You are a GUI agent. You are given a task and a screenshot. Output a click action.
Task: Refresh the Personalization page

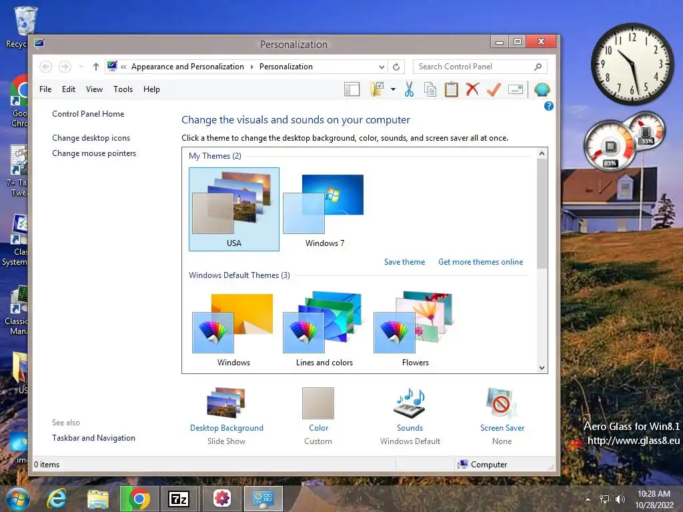tap(396, 67)
